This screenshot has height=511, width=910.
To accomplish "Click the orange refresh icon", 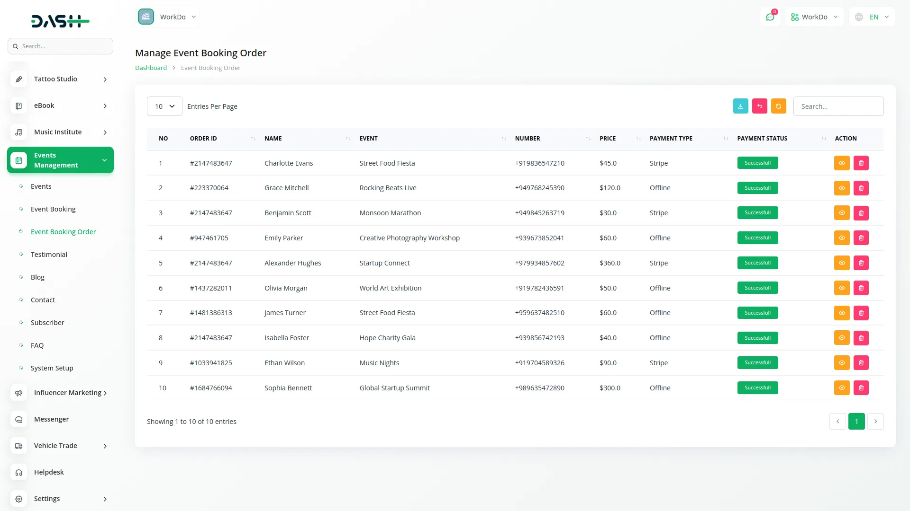I will (778, 106).
